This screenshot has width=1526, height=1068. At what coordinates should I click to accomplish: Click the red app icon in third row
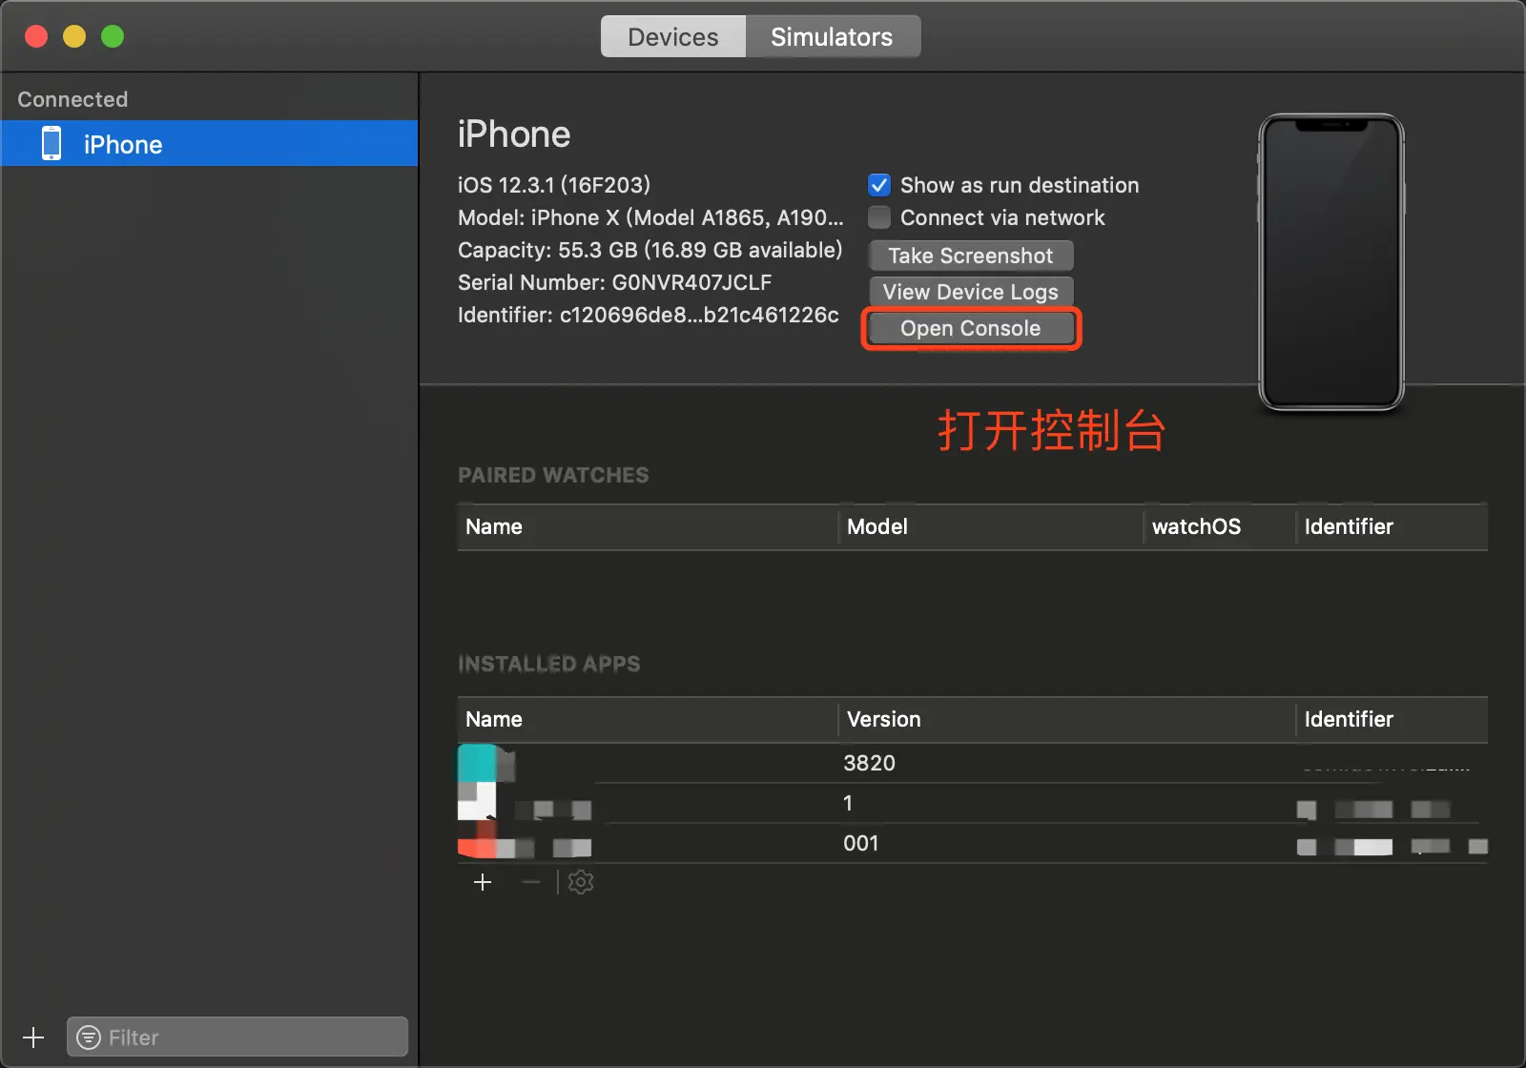pos(478,842)
